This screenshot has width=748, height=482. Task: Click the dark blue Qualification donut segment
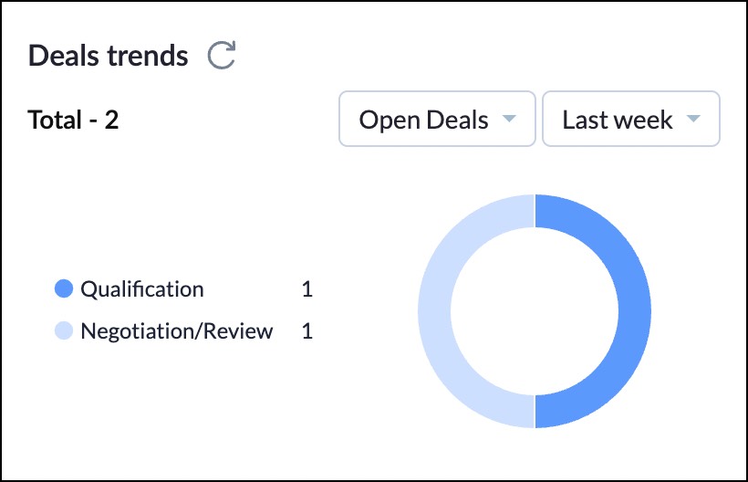[635, 310]
